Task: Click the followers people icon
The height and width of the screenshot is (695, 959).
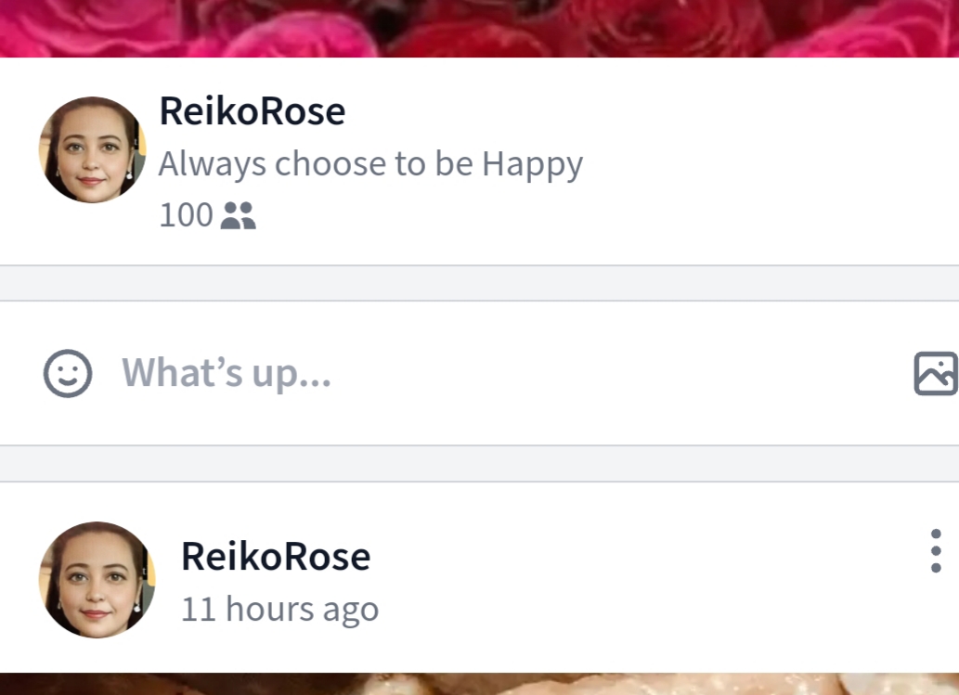Action: point(238,215)
